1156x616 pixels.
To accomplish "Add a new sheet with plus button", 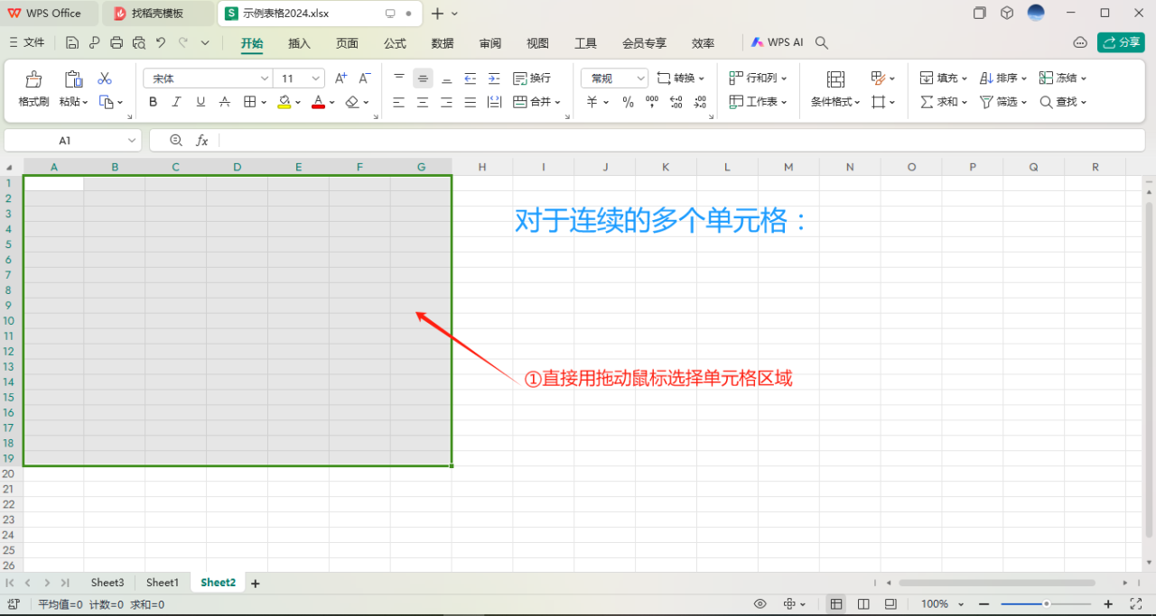I will 255,584.
